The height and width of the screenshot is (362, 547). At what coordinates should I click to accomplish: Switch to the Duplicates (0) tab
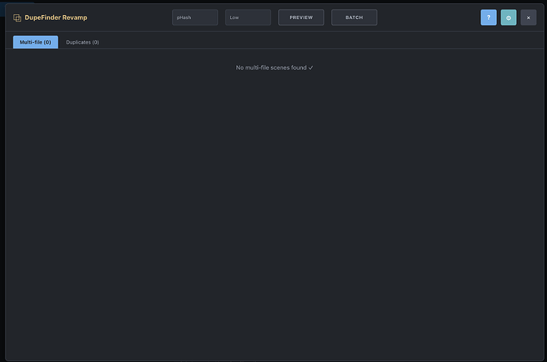[x=82, y=42]
